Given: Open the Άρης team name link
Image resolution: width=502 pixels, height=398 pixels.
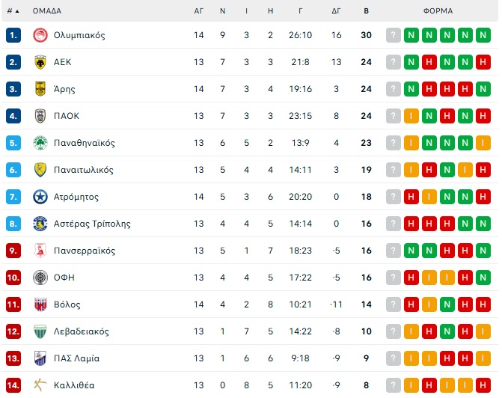Looking at the screenshot, I should (x=64, y=89).
